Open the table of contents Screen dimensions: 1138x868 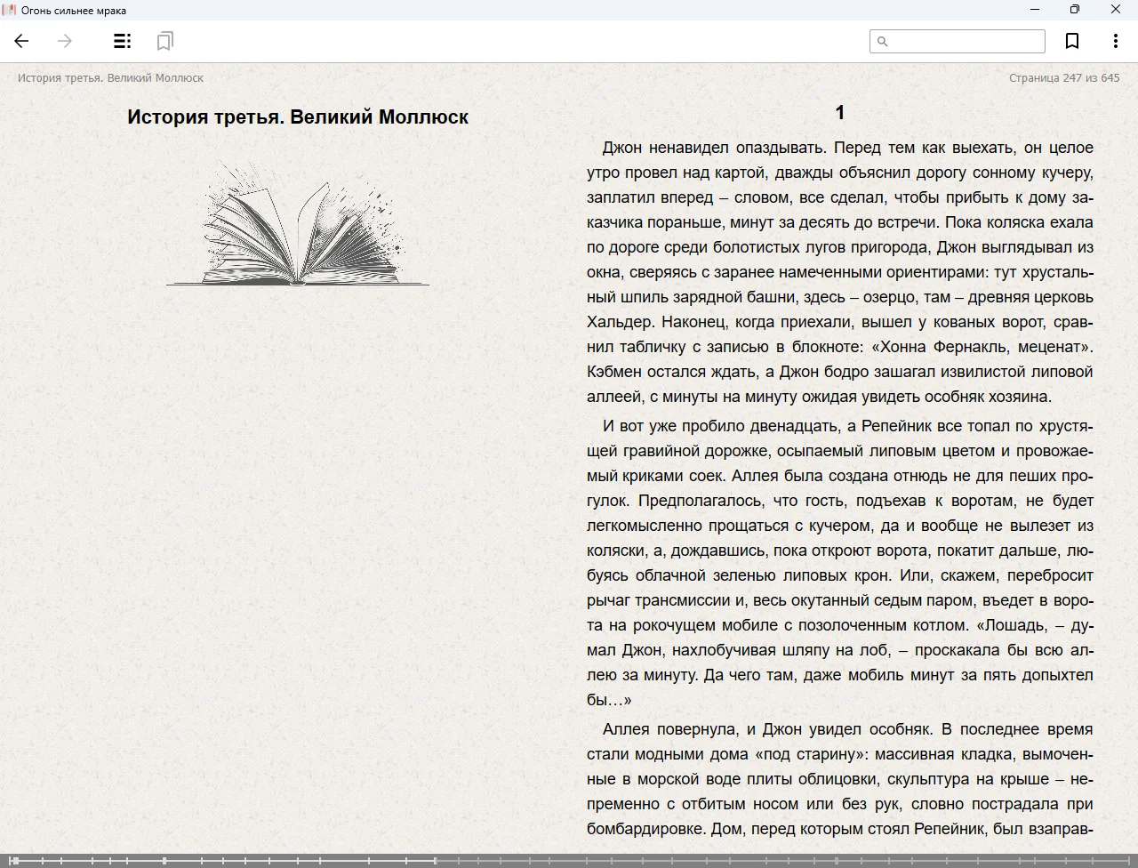pos(123,41)
